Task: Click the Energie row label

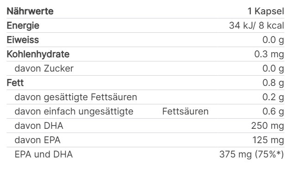Action: coord(23,26)
